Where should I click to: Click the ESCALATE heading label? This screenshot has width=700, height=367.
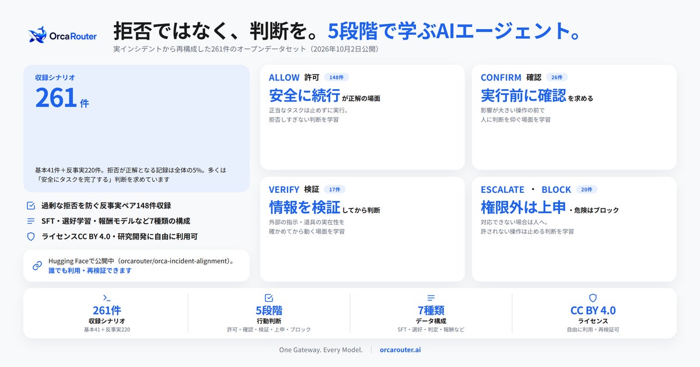coord(502,189)
